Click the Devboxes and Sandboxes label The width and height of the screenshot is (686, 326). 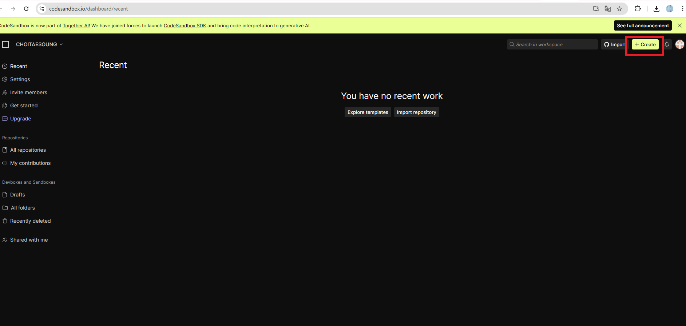tap(29, 182)
